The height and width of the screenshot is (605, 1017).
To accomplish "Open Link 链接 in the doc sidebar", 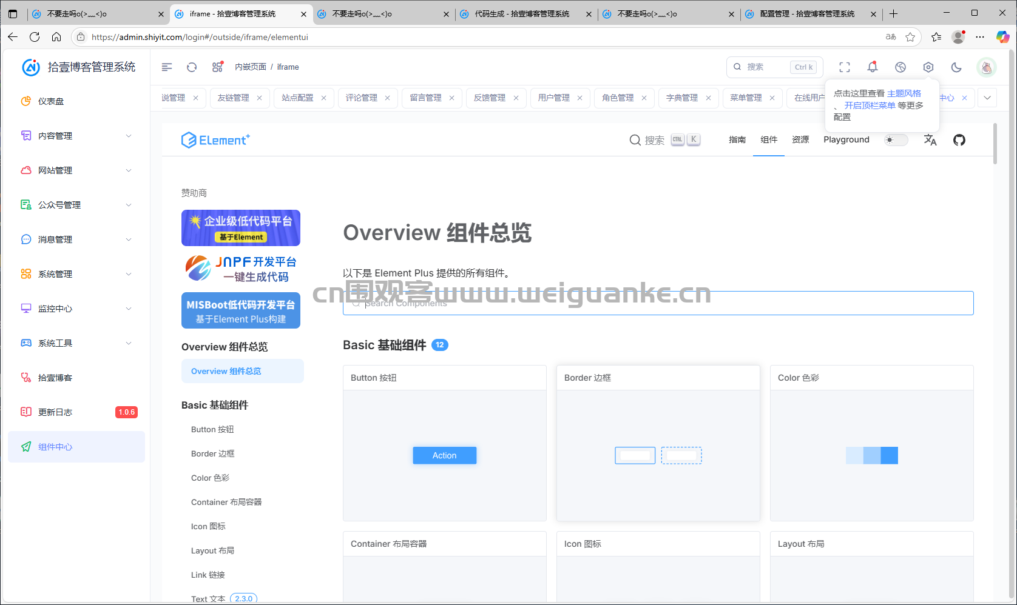I will coord(208,575).
